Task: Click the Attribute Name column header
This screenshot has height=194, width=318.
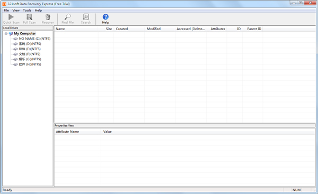Action: tap(78, 132)
